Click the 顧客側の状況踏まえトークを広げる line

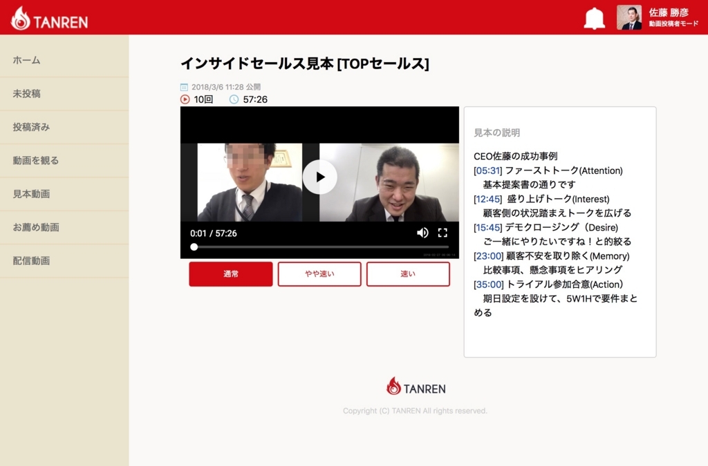point(557,213)
